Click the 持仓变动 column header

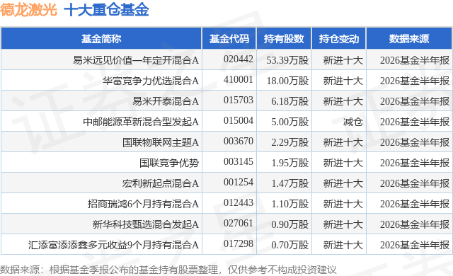pyautogui.click(x=338, y=39)
